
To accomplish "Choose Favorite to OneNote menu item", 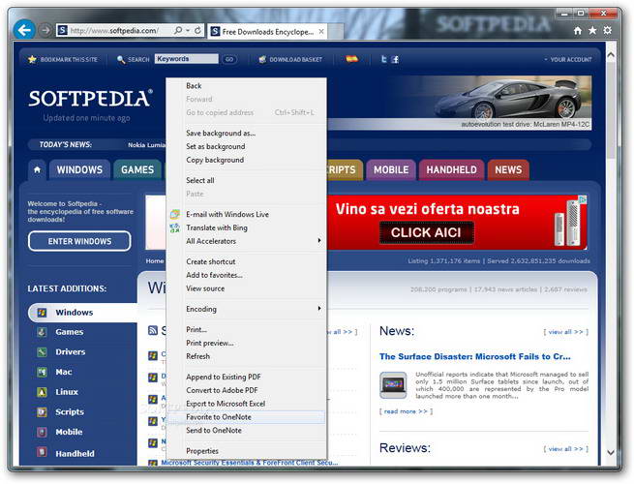I will [247, 417].
